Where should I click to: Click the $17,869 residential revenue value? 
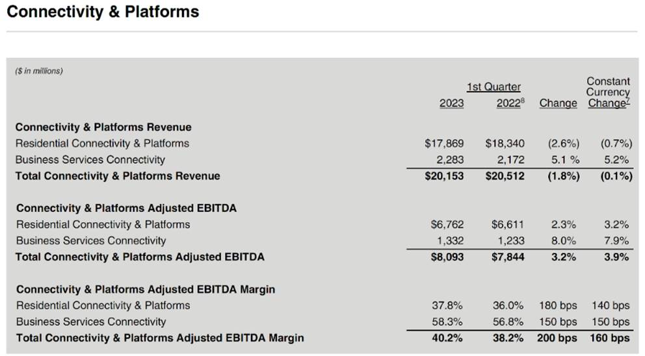point(443,144)
